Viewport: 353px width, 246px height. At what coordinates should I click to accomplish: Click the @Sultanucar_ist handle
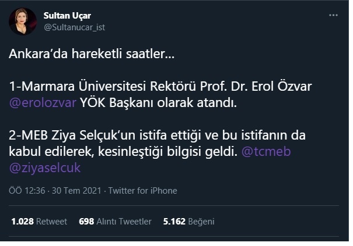[74, 27]
